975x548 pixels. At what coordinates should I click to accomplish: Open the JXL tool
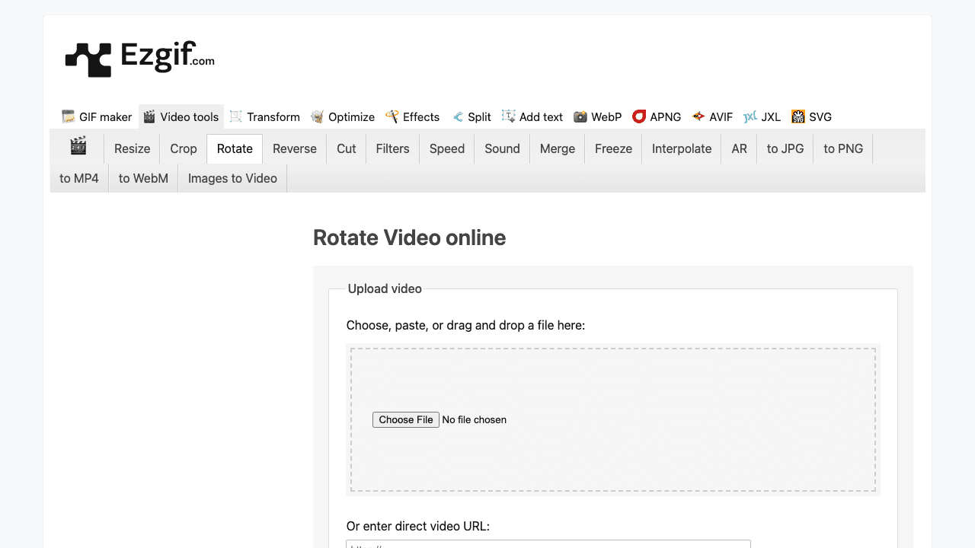tap(762, 116)
